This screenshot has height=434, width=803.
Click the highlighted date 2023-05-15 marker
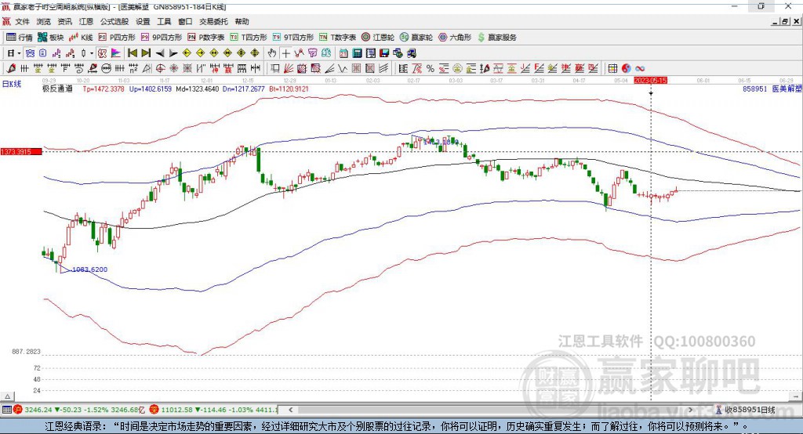650,81
